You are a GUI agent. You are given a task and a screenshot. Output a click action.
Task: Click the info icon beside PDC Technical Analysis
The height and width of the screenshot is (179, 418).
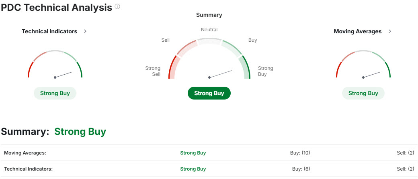click(117, 7)
